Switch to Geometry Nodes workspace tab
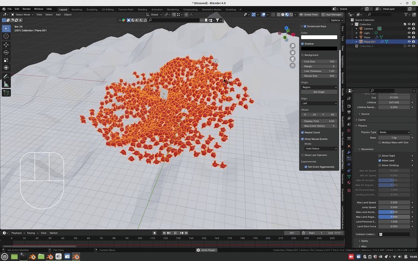Screen dimensions: 418x261 coord(212,9)
